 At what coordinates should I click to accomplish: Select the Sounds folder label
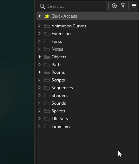[x=59, y=103]
